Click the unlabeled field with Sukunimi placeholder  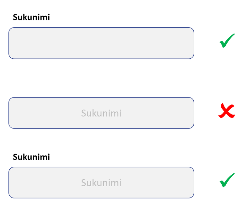(x=101, y=113)
